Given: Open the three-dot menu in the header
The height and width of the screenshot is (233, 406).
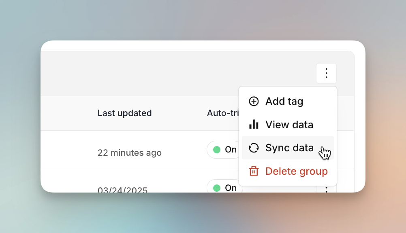Looking at the screenshot, I should click(x=326, y=74).
